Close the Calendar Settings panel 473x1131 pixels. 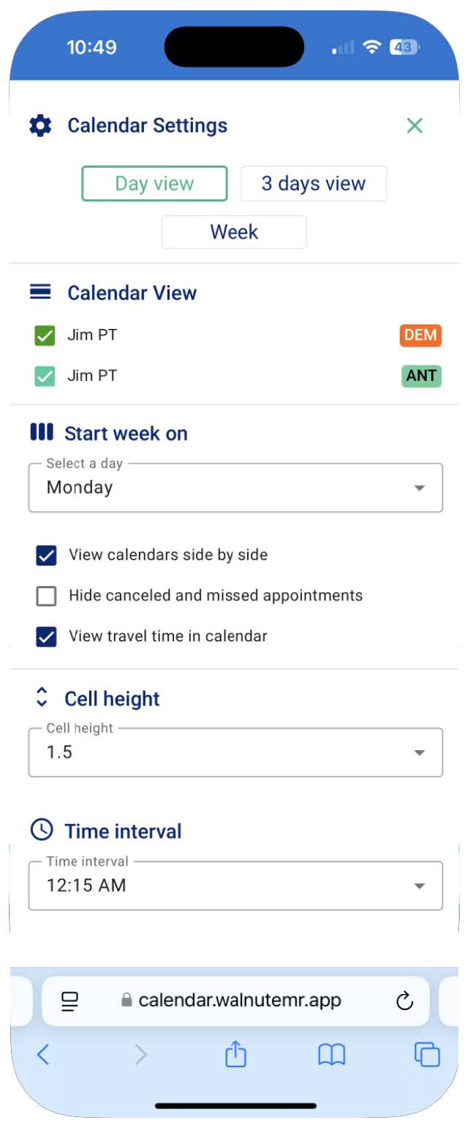[x=415, y=125]
